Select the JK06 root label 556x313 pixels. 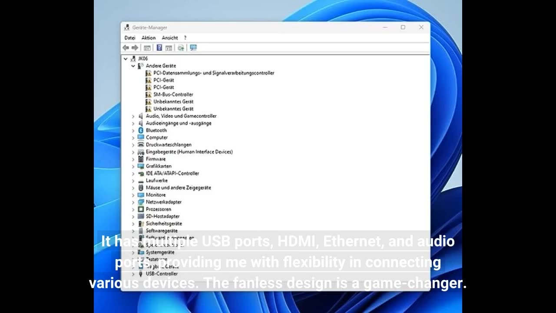tap(143, 59)
